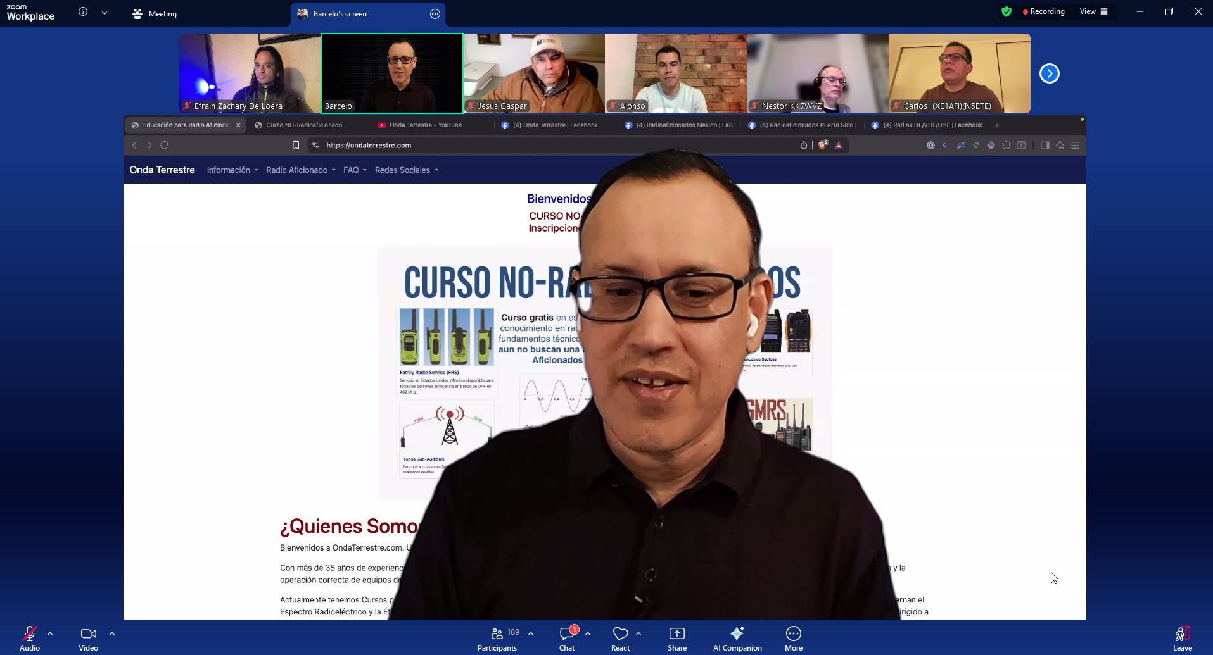This screenshot has height=655, width=1213.
Task: Expand video options caret
Action: [112, 633]
